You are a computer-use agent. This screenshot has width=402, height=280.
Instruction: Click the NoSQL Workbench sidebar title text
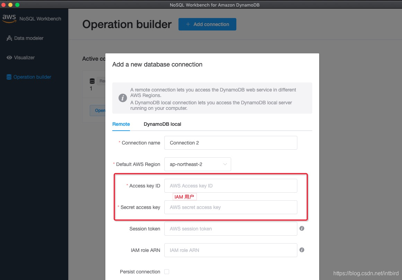coord(40,19)
